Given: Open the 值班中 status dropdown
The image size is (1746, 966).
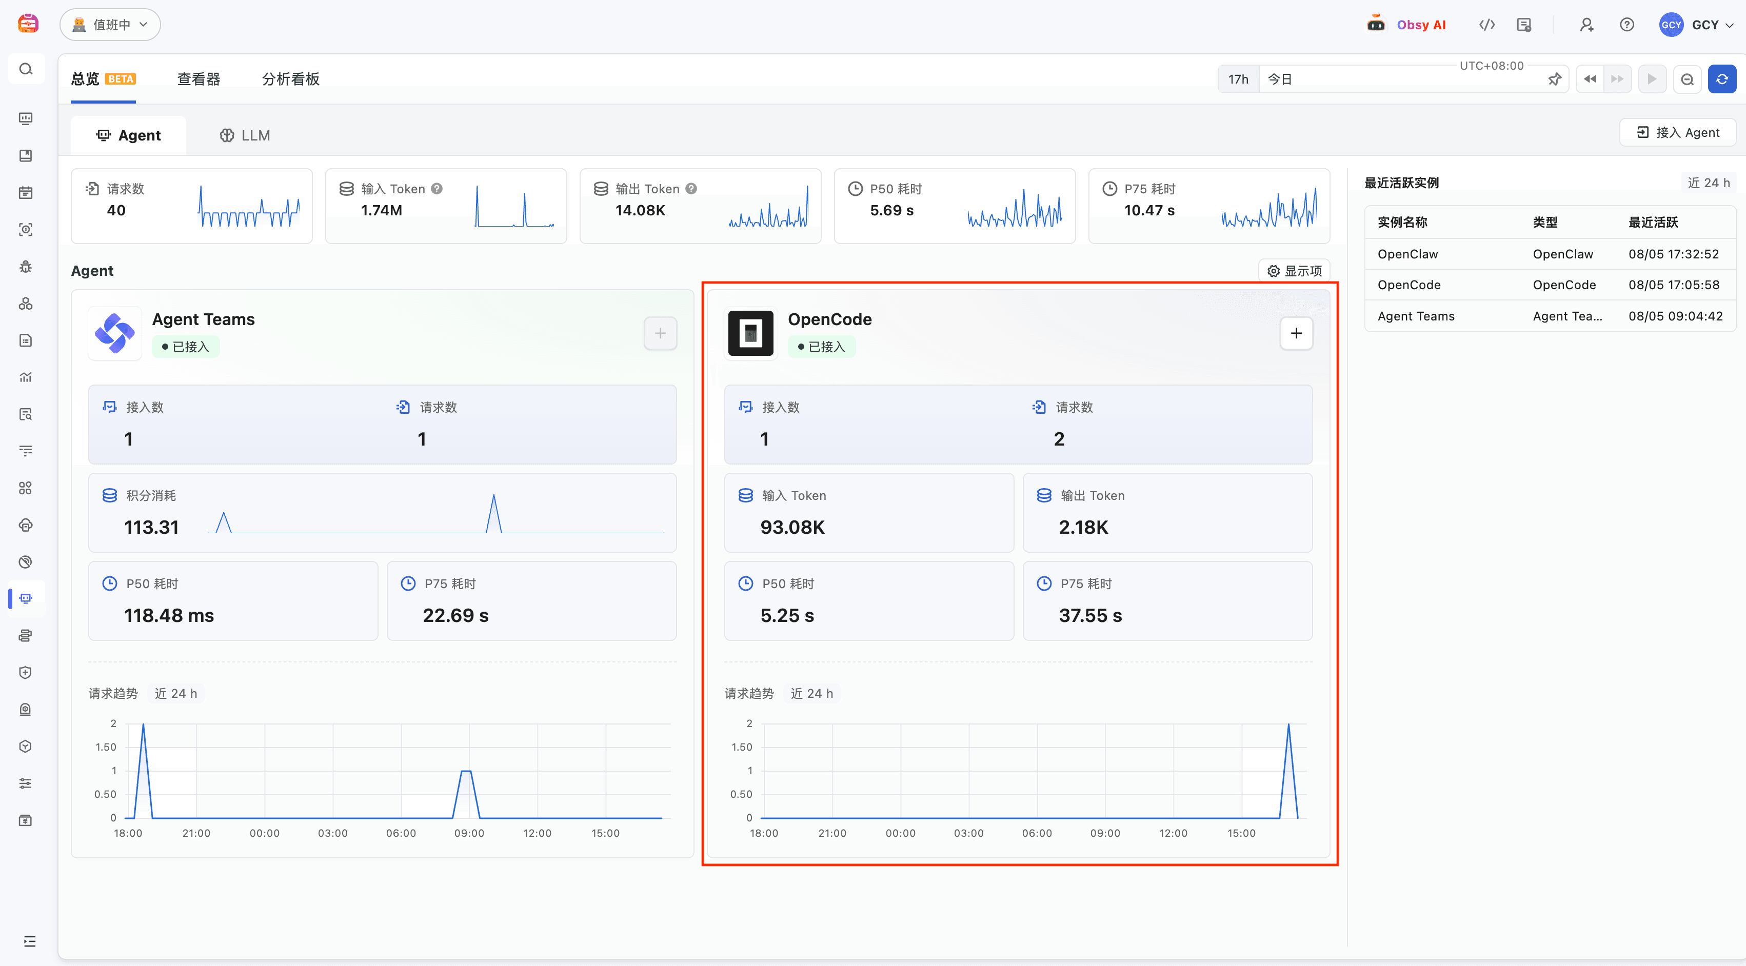Looking at the screenshot, I should 110,25.
